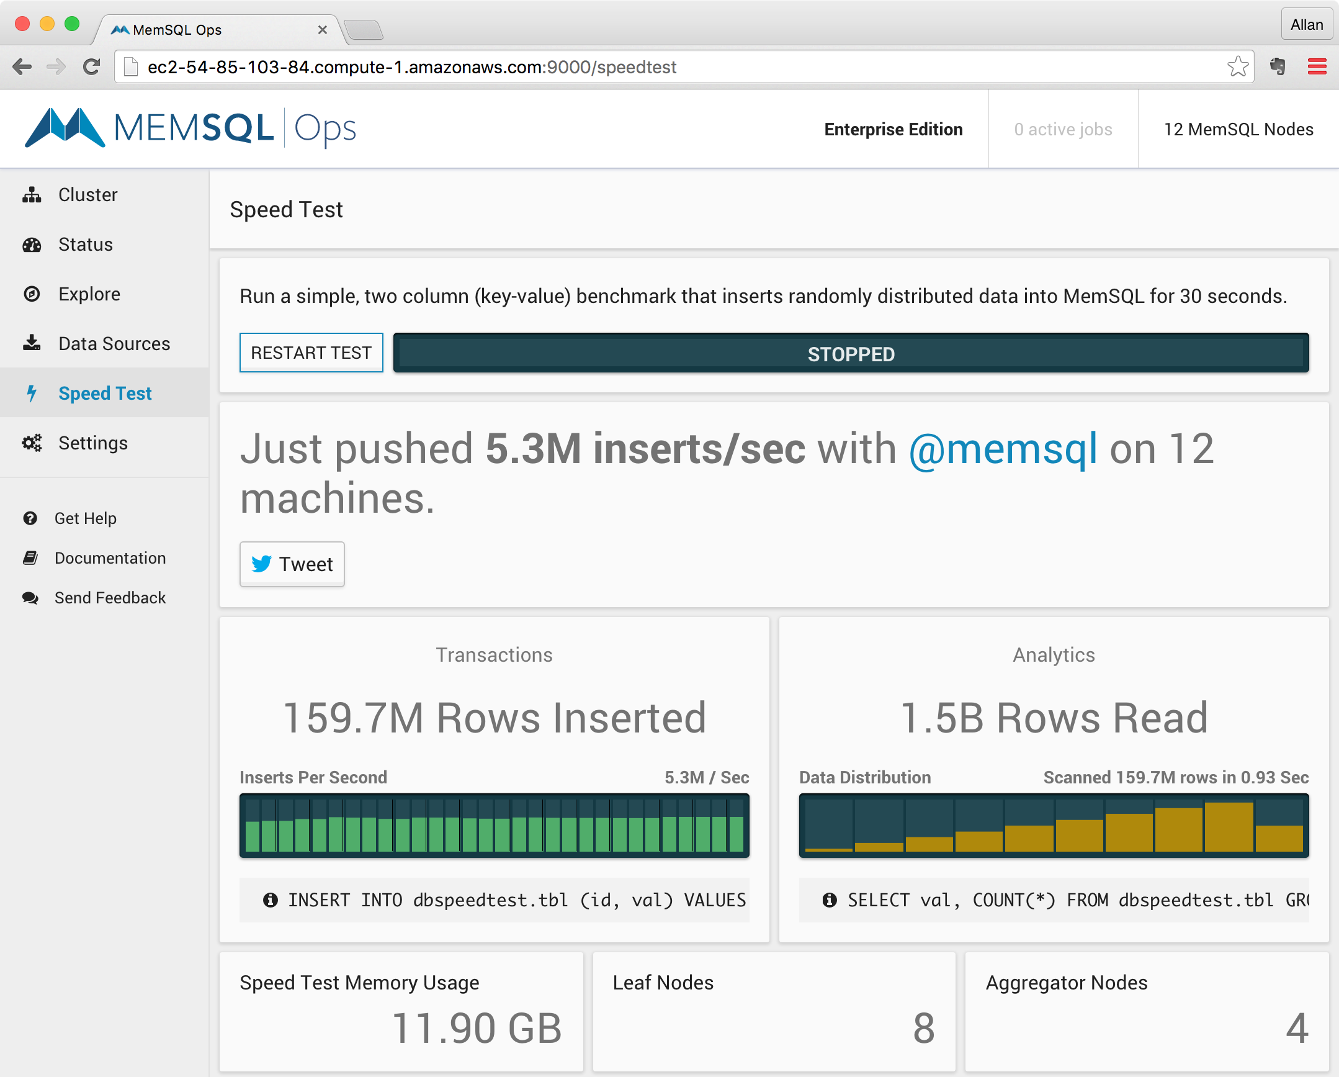Click the Settings gears icon
Viewport: 1339px width, 1077px height.
(32, 443)
